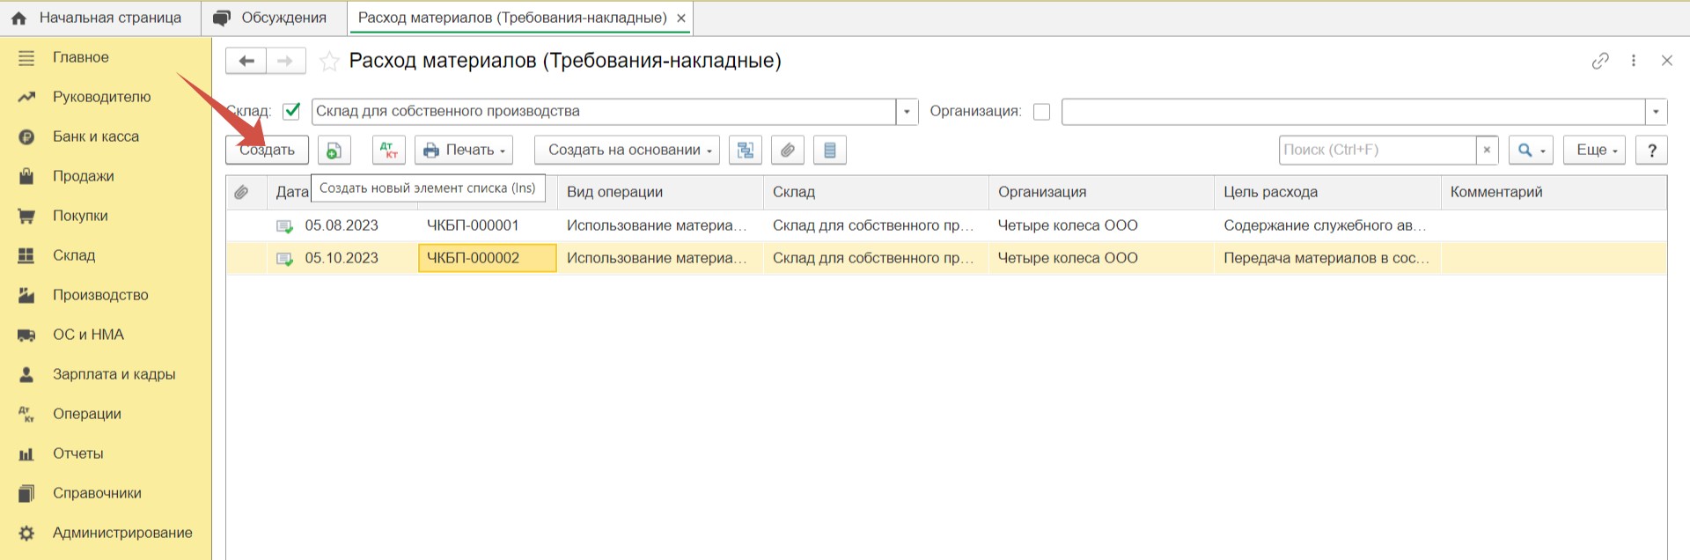1690x560 pixels.
Task: Click the forward navigation arrow
Action: (285, 61)
